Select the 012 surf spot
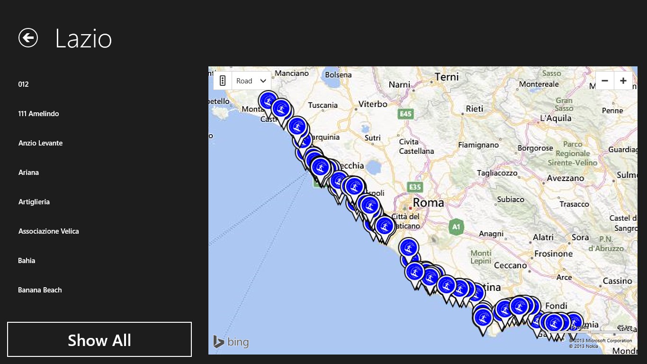Image resolution: width=647 pixels, height=364 pixels. (x=24, y=84)
